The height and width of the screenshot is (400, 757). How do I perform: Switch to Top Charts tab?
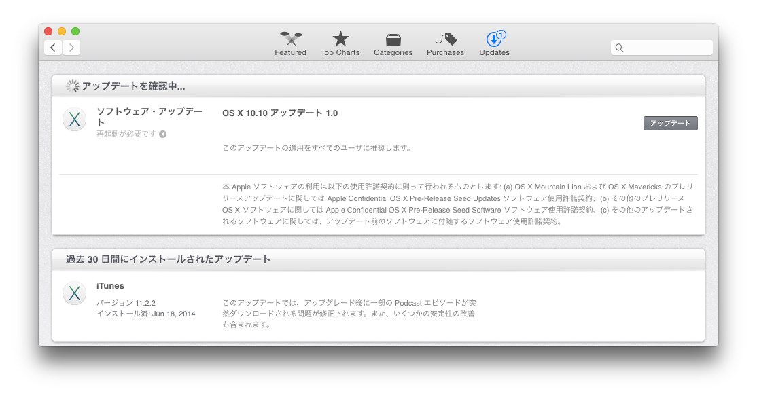340,44
